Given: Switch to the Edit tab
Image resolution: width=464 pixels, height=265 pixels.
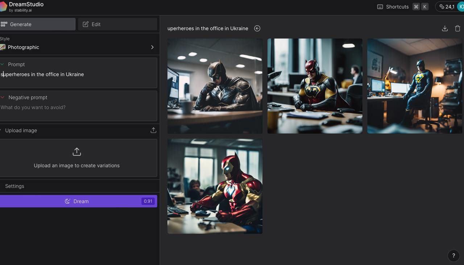Looking at the screenshot, I should 117,24.
